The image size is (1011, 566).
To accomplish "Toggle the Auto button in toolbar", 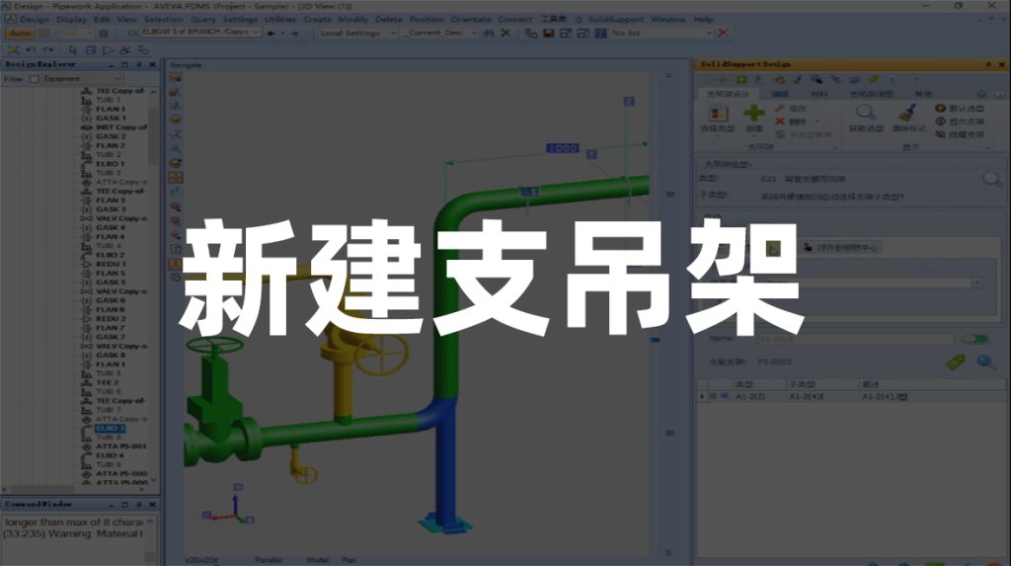I will 20,33.
